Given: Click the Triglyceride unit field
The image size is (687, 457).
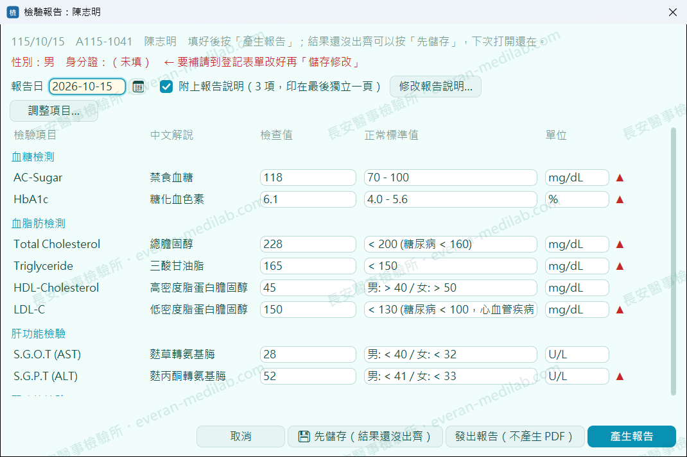Looking at the screenshot, I should (577, 266).
